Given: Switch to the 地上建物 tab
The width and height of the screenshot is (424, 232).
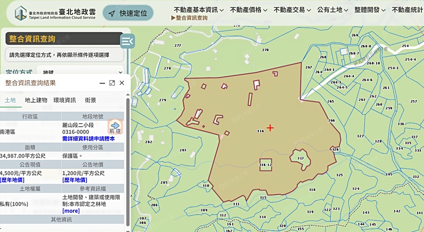Looking at the screenshot, I should tap(36, 100).
